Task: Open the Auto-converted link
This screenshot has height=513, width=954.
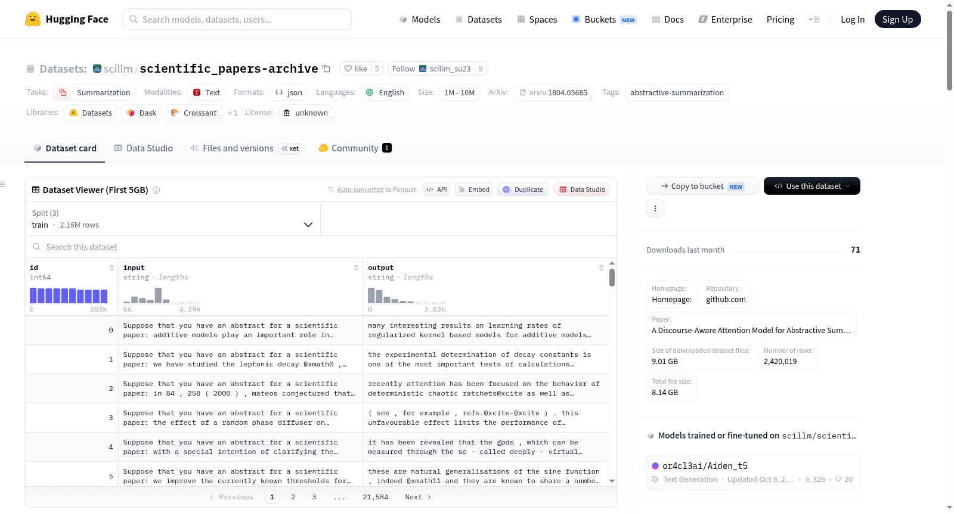Action: pos(360,189)
